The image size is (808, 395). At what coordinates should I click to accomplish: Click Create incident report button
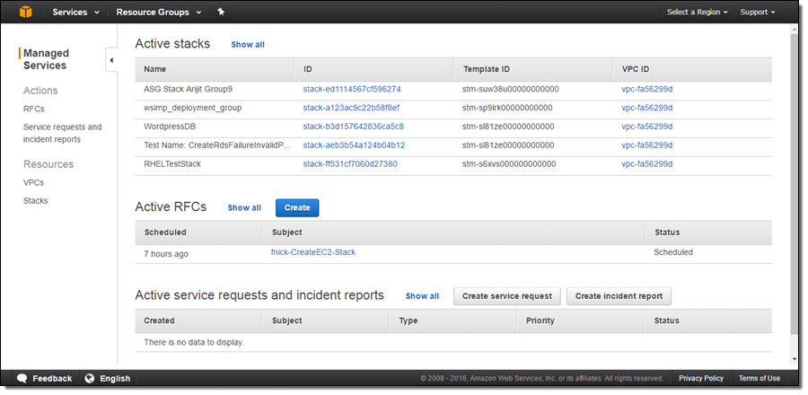(619, 296)
